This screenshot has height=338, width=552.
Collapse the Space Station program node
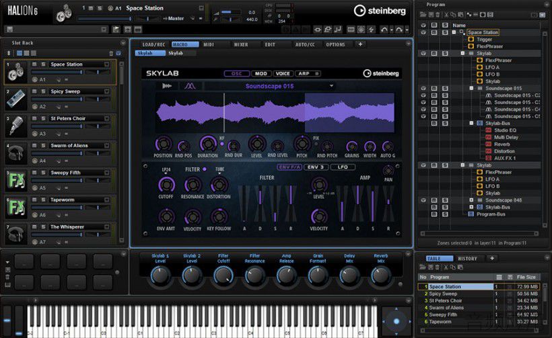coord(454,32)
